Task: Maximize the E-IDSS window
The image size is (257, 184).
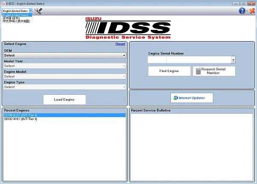Action: [244, 3]
